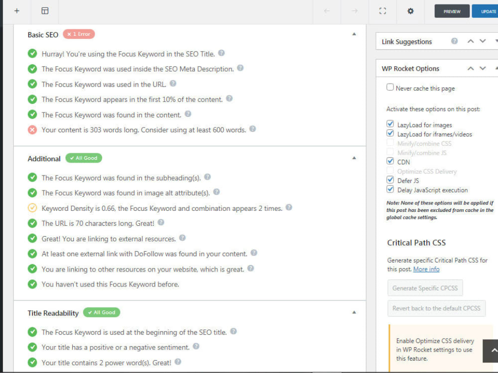
Task: Click help icon beside subheading(s) check
Action: point(207,177)
